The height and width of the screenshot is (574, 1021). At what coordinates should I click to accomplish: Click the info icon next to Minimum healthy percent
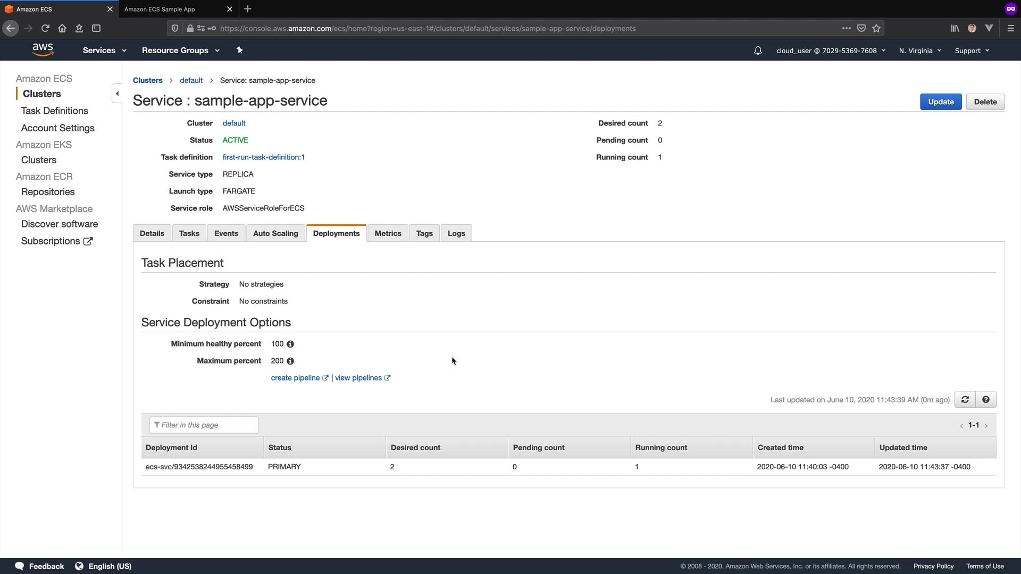coord(290,344)
